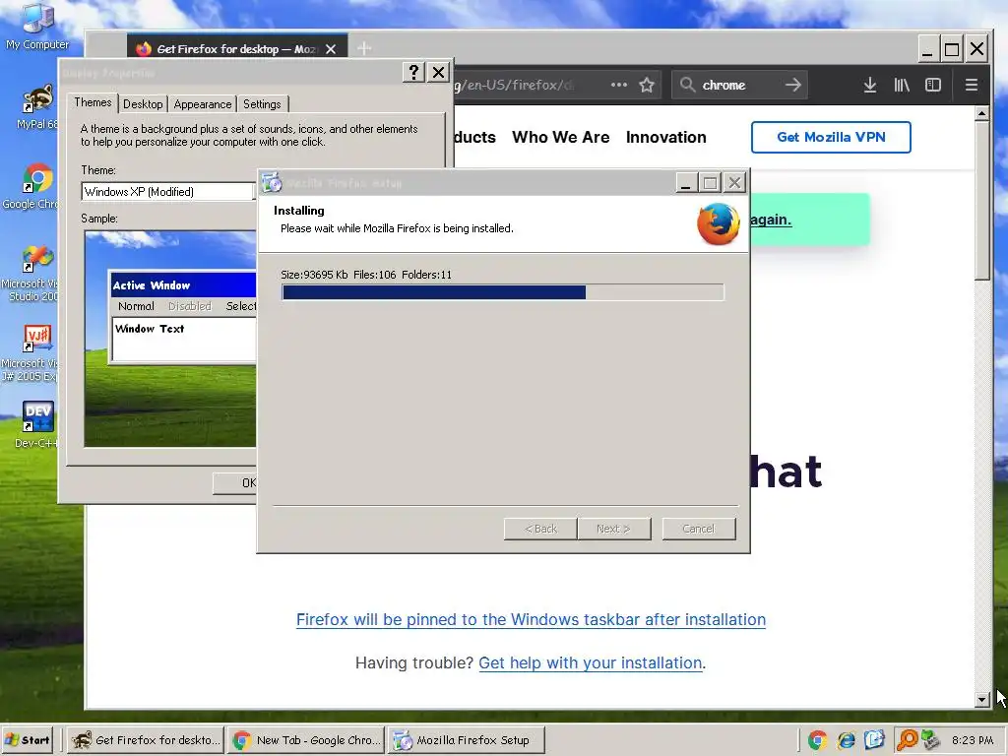Toggle the Firefox sidebar icon

(933, 85)
